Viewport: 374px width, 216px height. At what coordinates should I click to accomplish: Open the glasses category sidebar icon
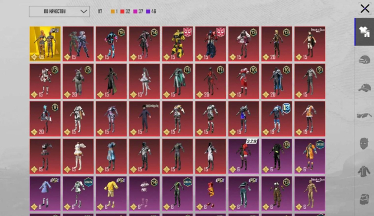tap(364, 115)
